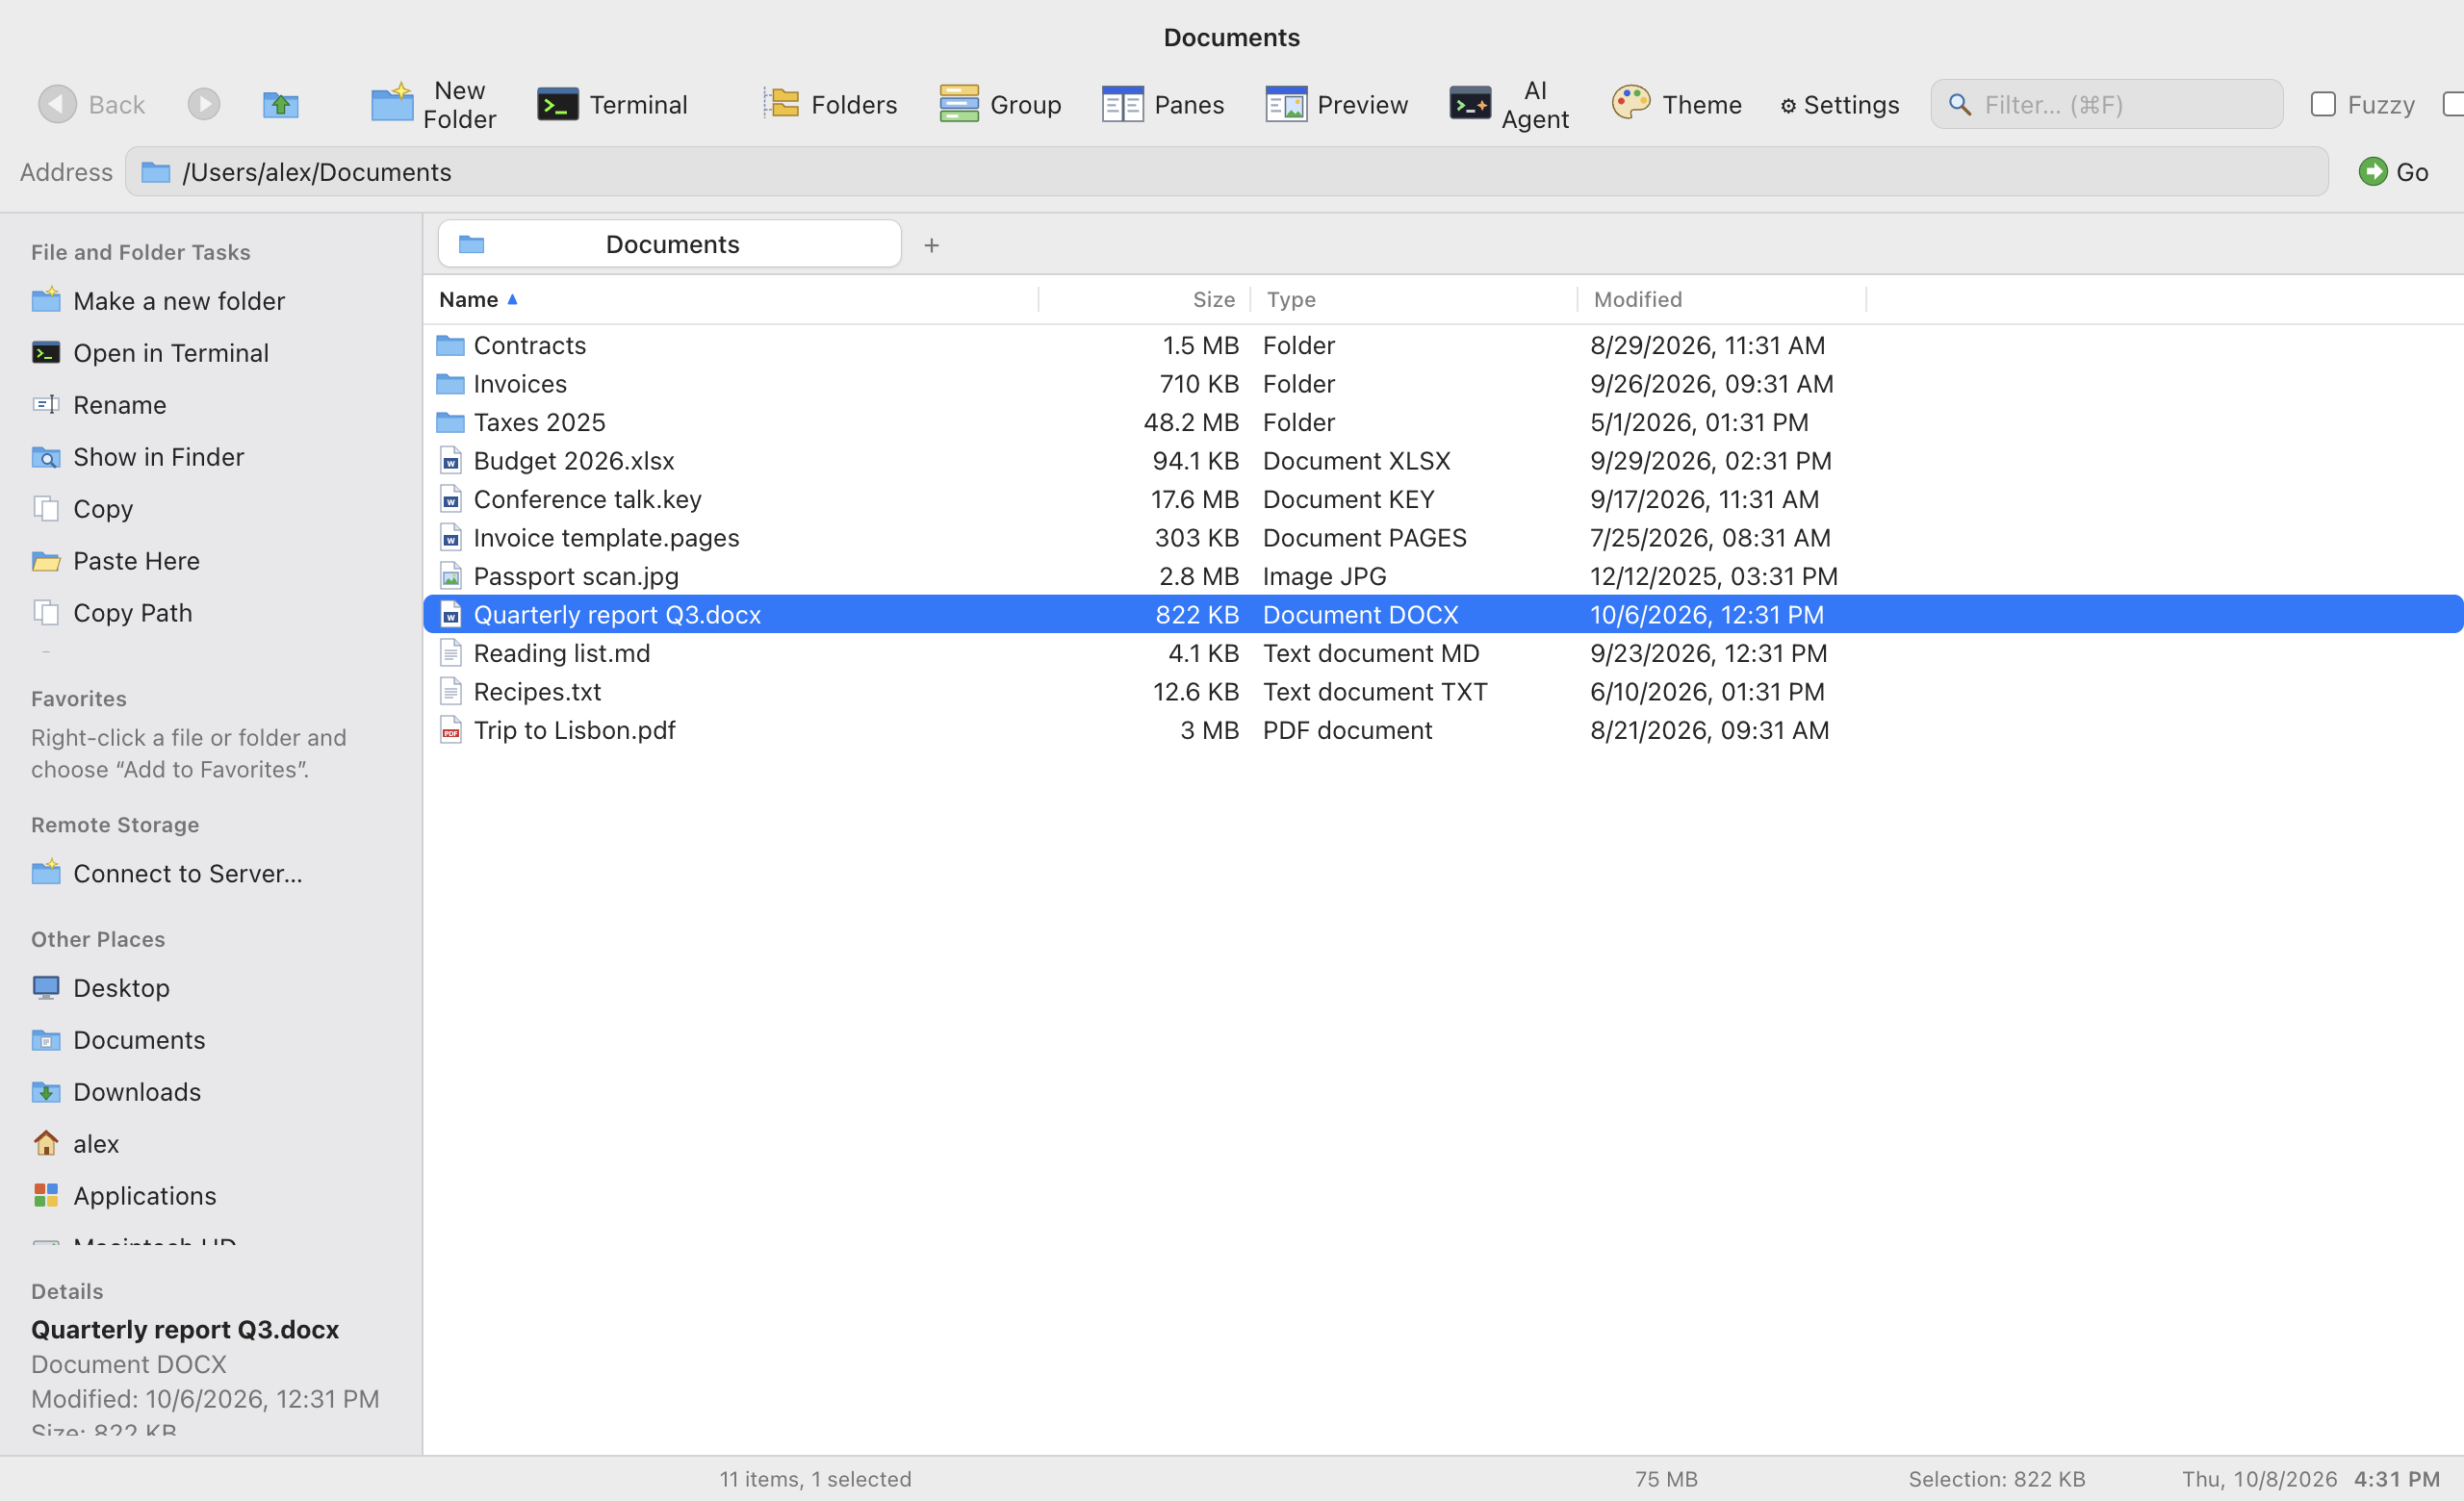Open Desktop under Other Places
Screen dimensions: 2464x1501
click(x=101, y=987)
